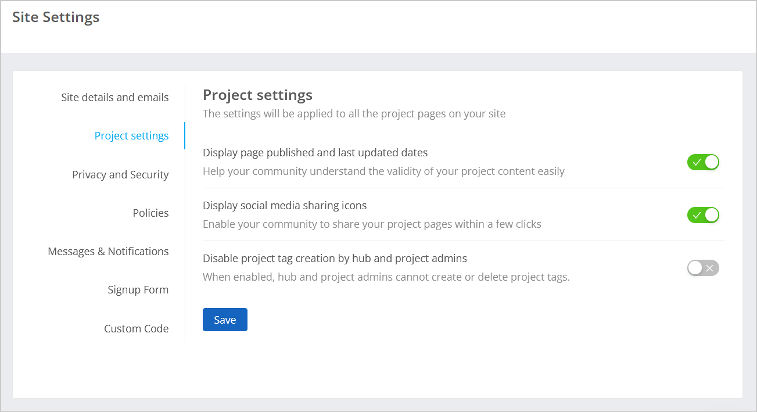Select "Display social media sharing icons" label
Viewport: 757px width, 412px height.
(285, 205)
